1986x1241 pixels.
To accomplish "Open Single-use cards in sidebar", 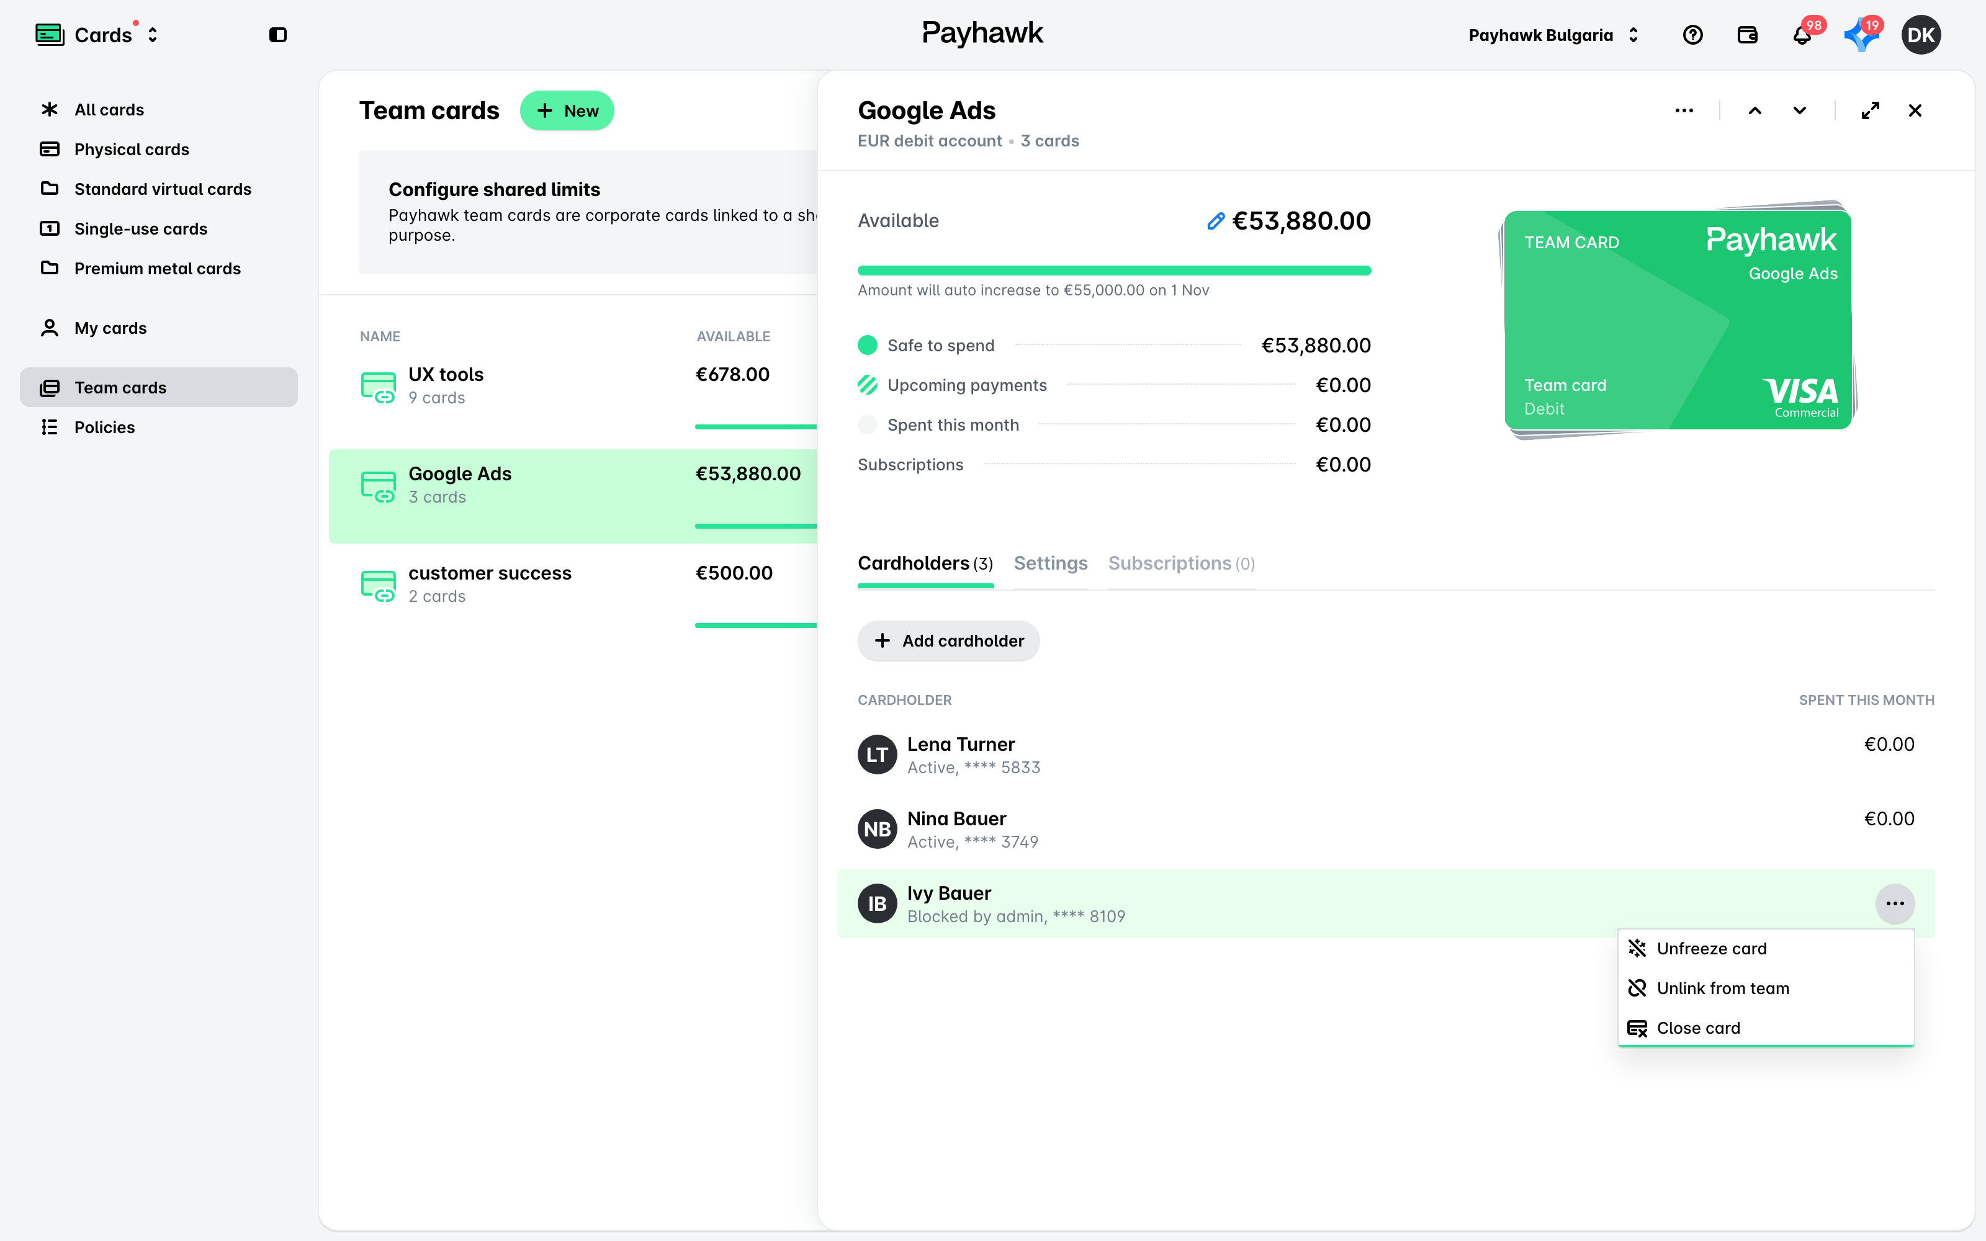I will click(158, 229).
